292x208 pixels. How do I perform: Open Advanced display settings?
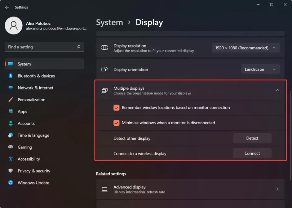[x=190, y=189]
